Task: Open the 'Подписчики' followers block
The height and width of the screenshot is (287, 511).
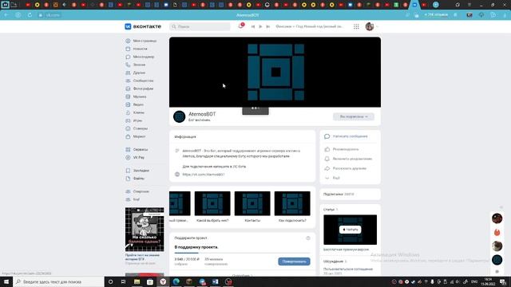Action: tap(350, 195)
